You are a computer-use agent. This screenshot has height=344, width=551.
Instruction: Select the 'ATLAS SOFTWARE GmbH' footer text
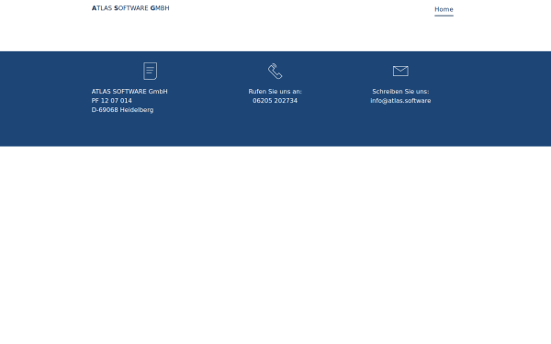pyautogui.click(x=129, y=92)
